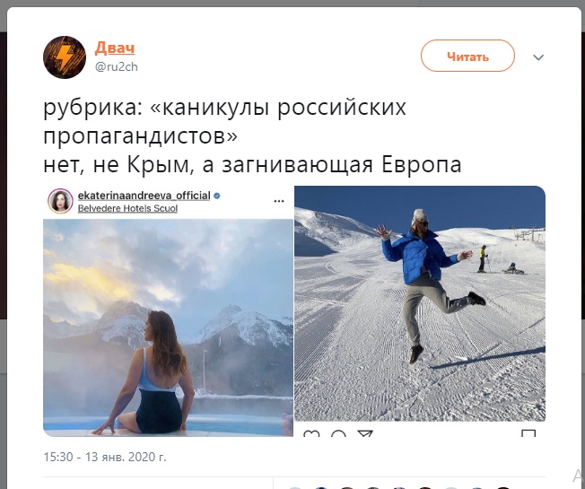This screenshot has height=489, width=585.
Task: Click the Читать follow button
Action: coord(467,56)
